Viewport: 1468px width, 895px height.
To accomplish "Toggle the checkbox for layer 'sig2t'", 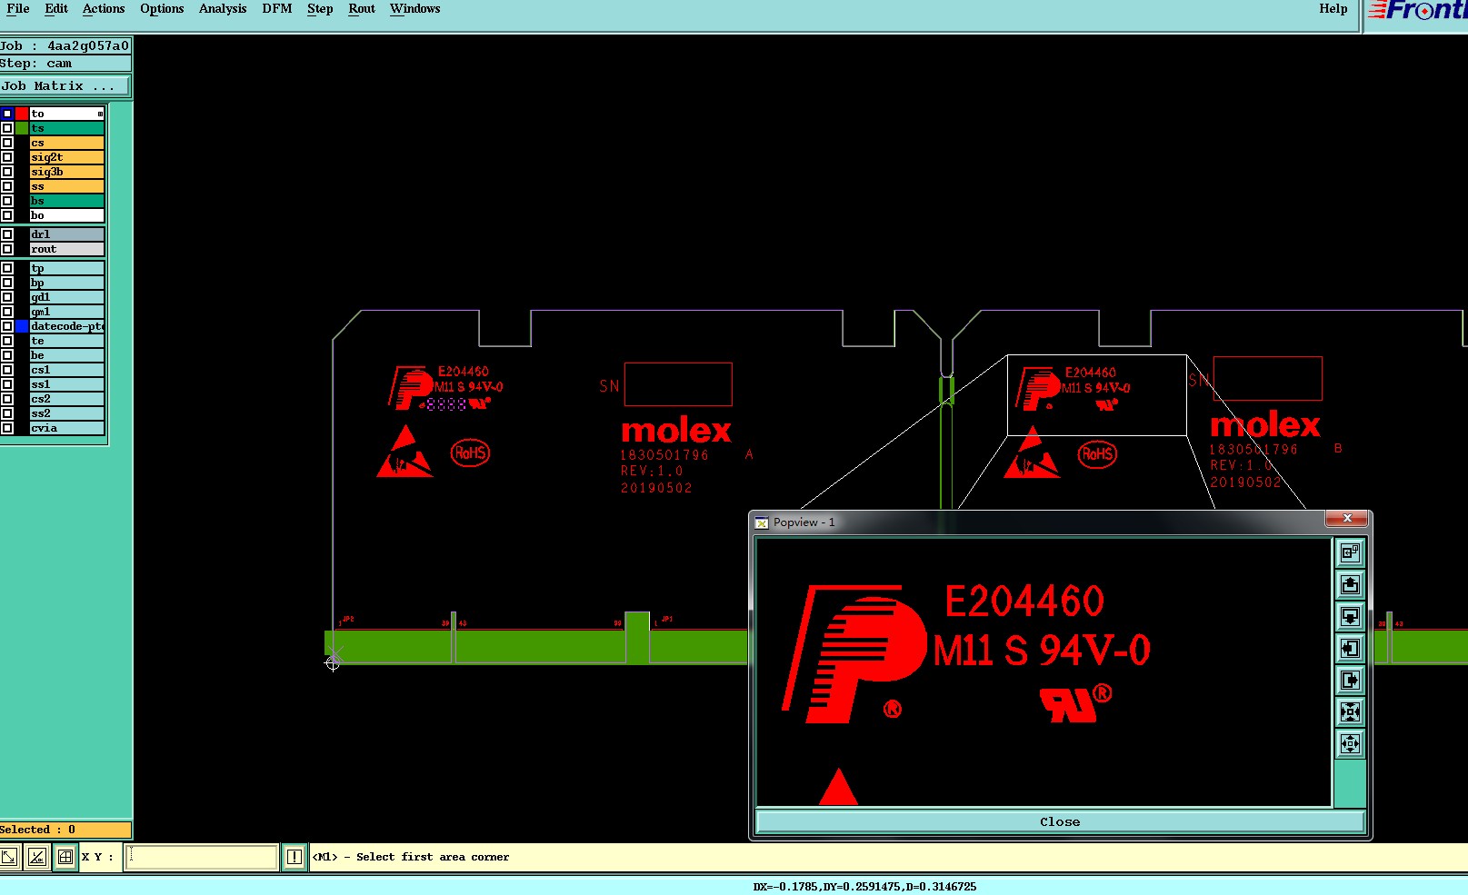I will 7,157.
